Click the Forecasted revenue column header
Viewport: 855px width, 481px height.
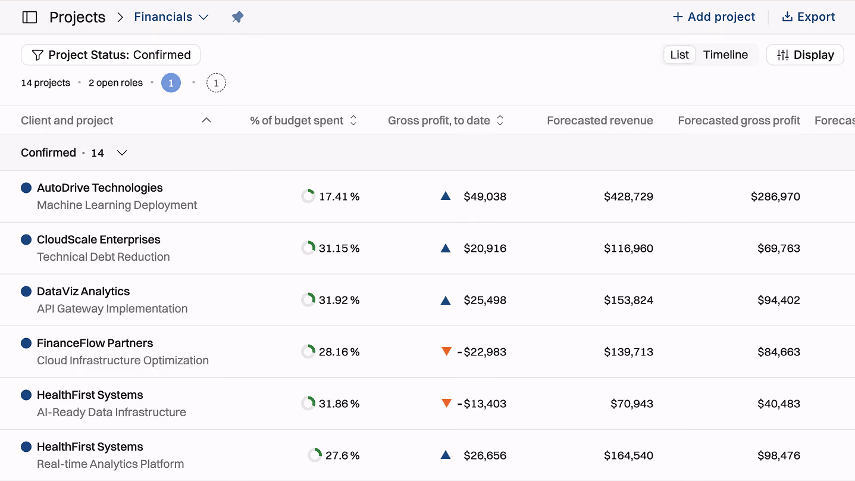tap(600, 120)
